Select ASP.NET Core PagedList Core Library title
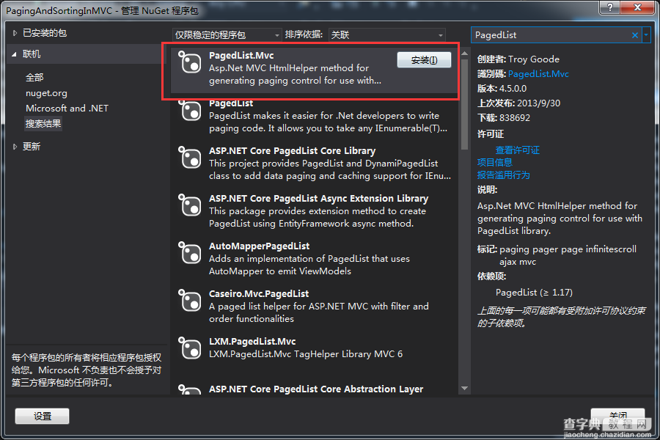The width and height of the screenshot is (660, 440). click(292, 151)
